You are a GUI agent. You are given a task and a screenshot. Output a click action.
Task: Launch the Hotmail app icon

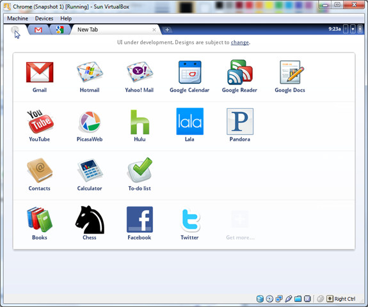(x=90, y=72)
